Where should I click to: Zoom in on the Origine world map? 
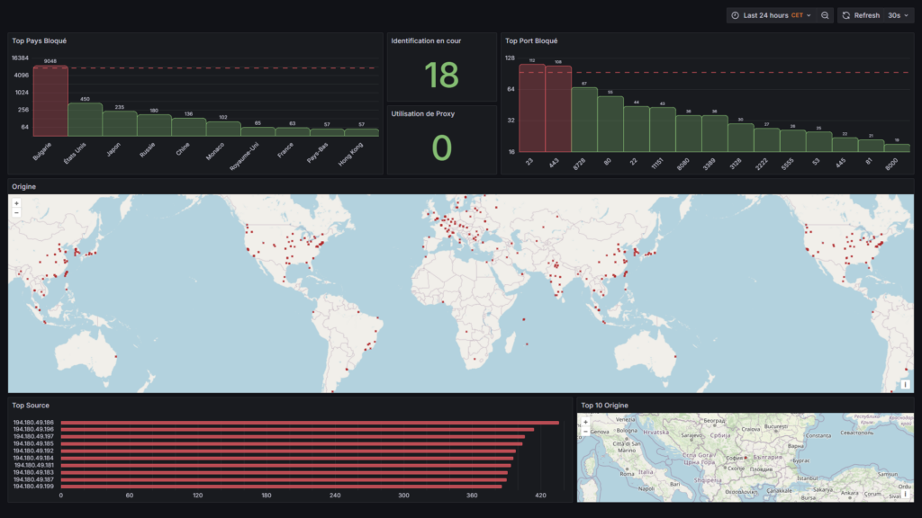point(16,203)
